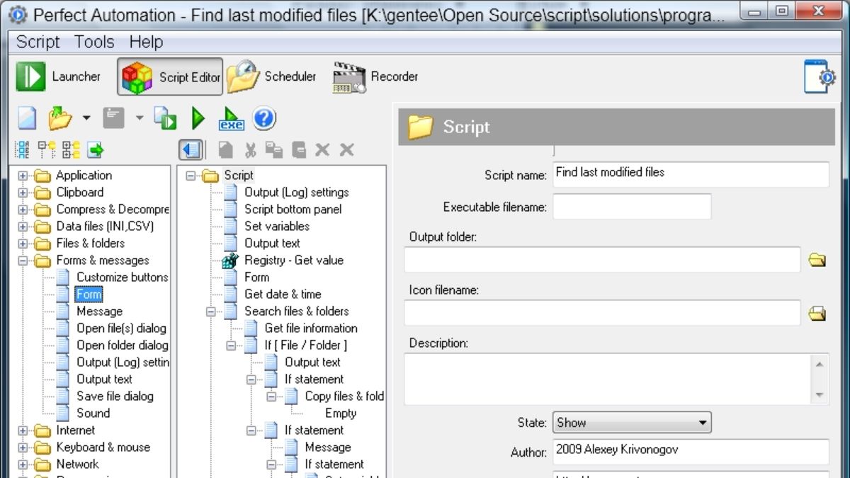Select Get date & time step
Screen dimensions: 850x478
click(283, 294)
